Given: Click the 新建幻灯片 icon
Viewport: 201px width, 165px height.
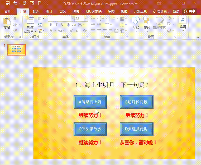Looking at the screenshot, I should coord(30,20).
